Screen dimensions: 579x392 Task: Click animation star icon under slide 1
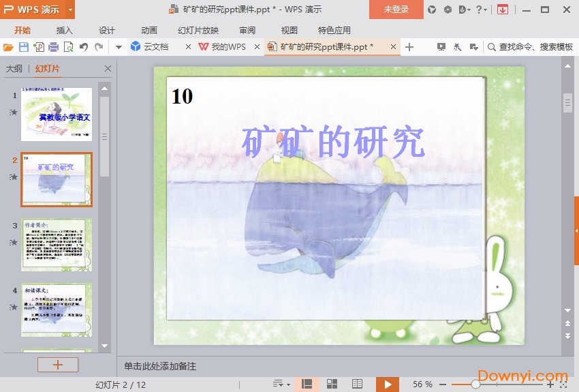[x=14, y=112]
